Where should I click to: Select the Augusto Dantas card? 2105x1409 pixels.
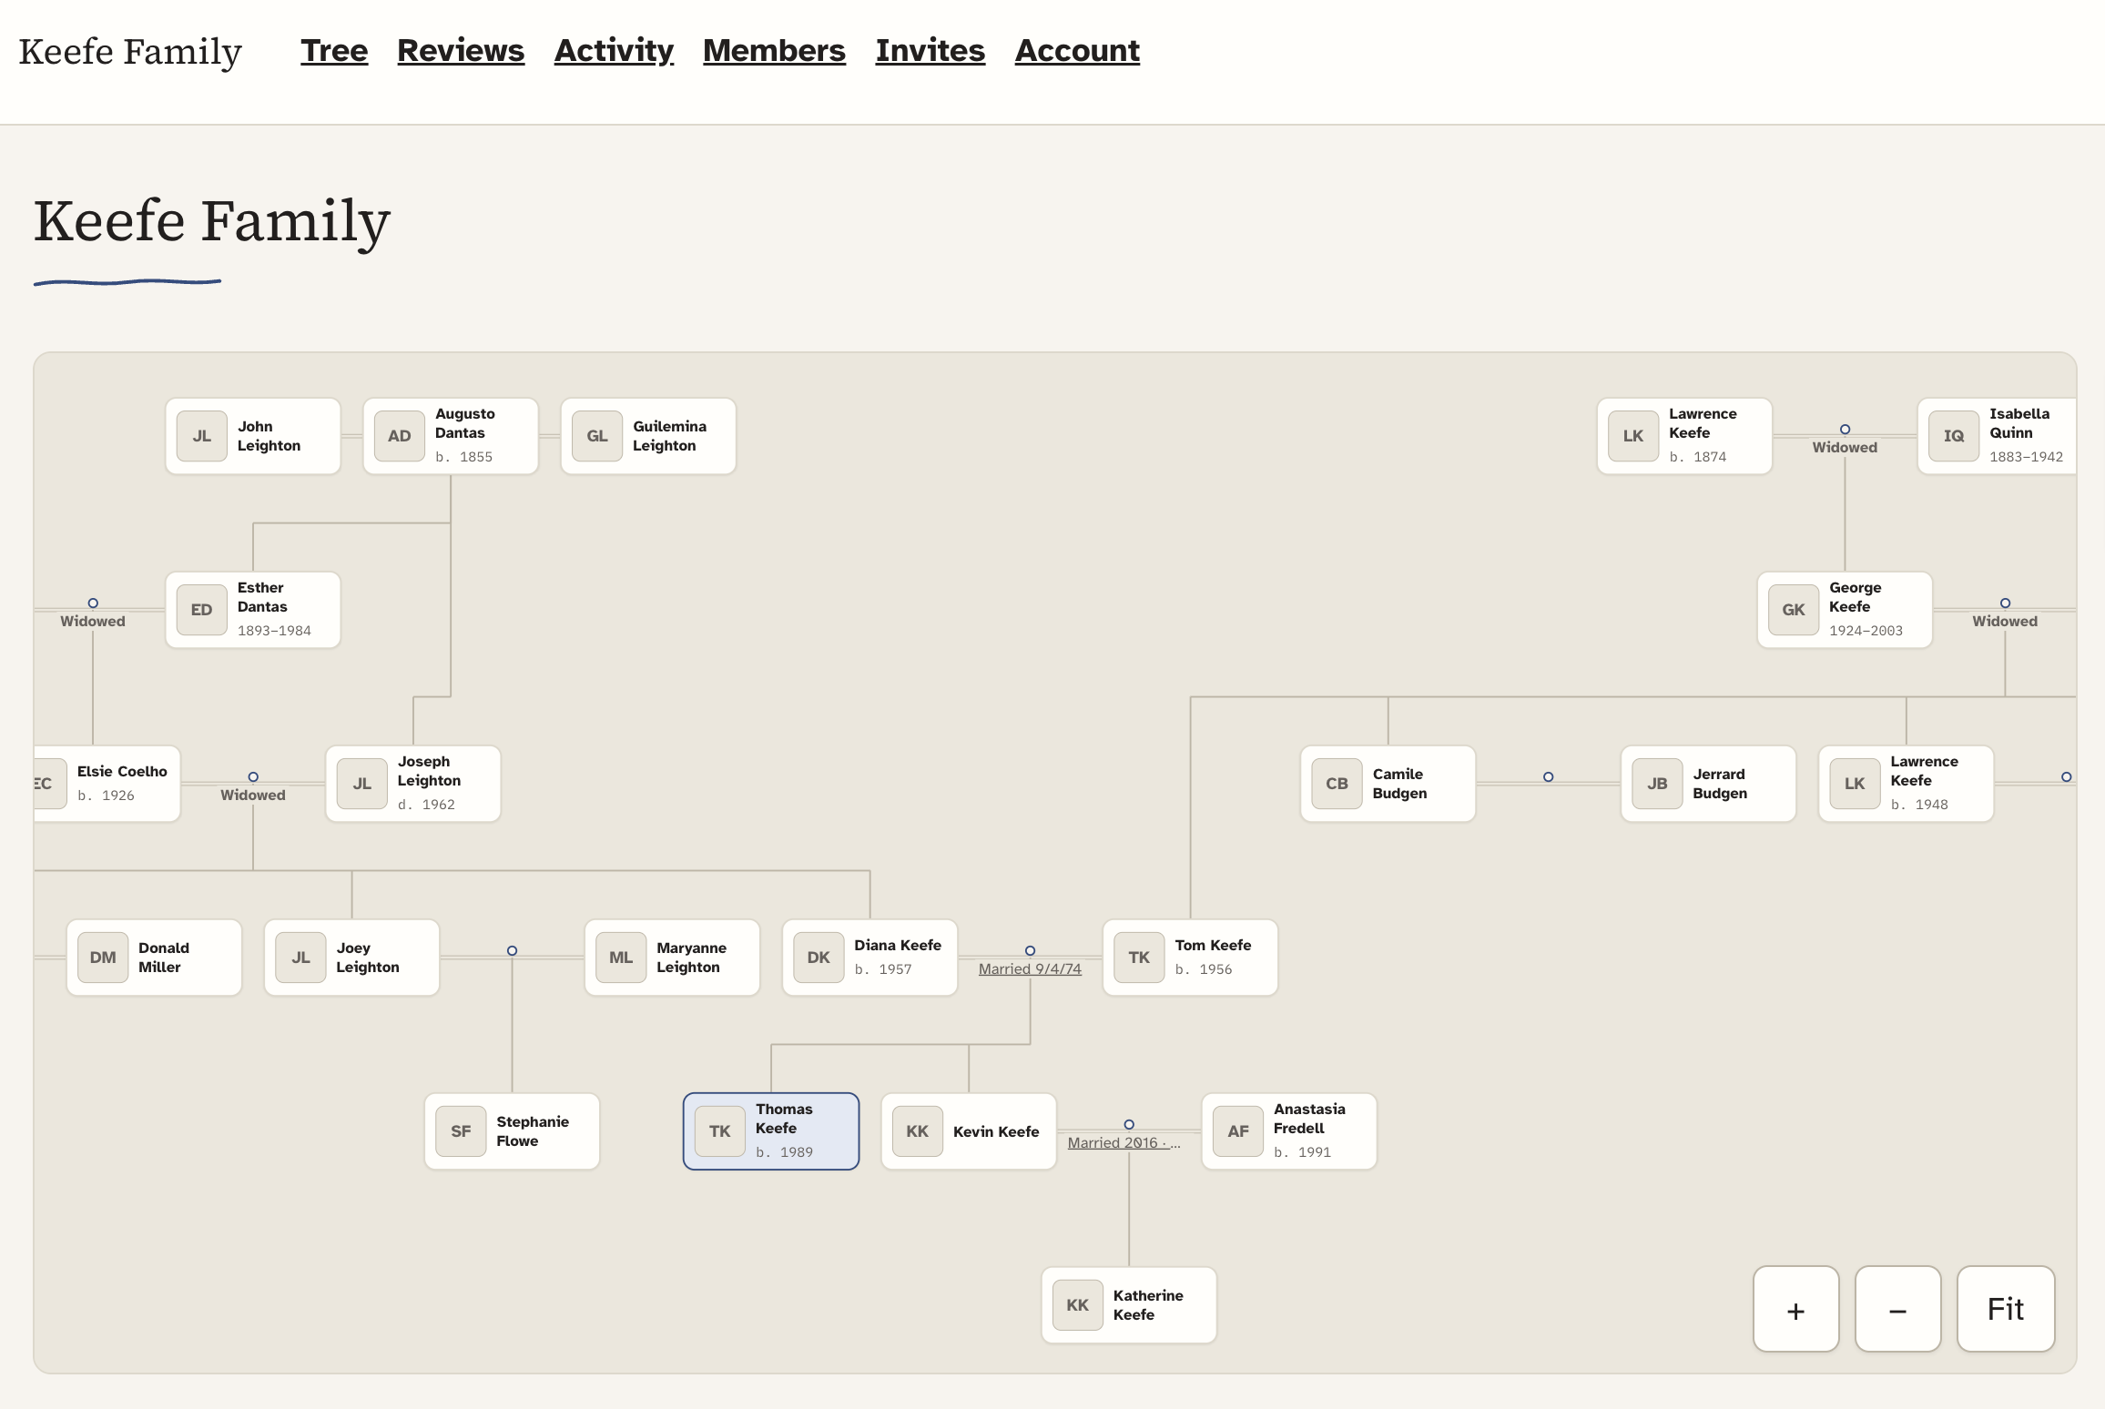451,436
